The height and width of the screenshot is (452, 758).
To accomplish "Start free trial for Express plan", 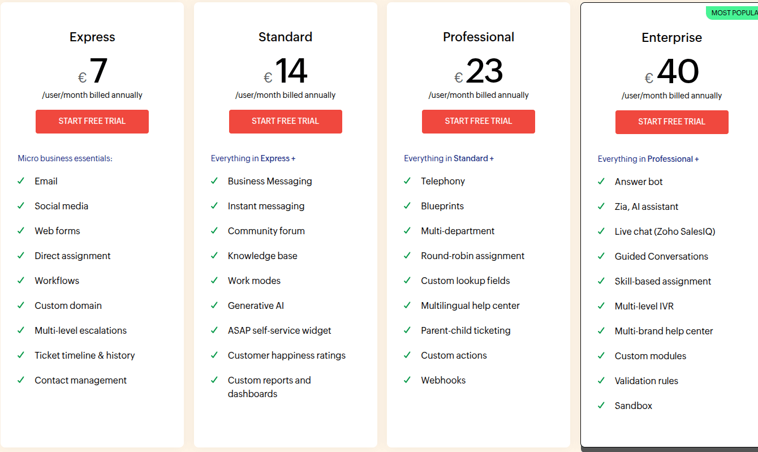I will coord(92,121).
